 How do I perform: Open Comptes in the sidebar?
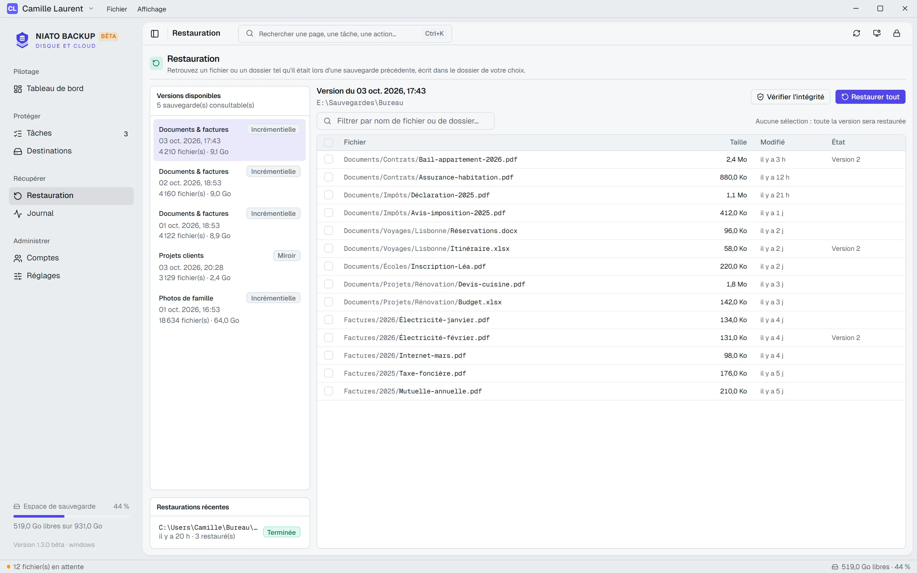pyautogui.click(x=71, y=258)
